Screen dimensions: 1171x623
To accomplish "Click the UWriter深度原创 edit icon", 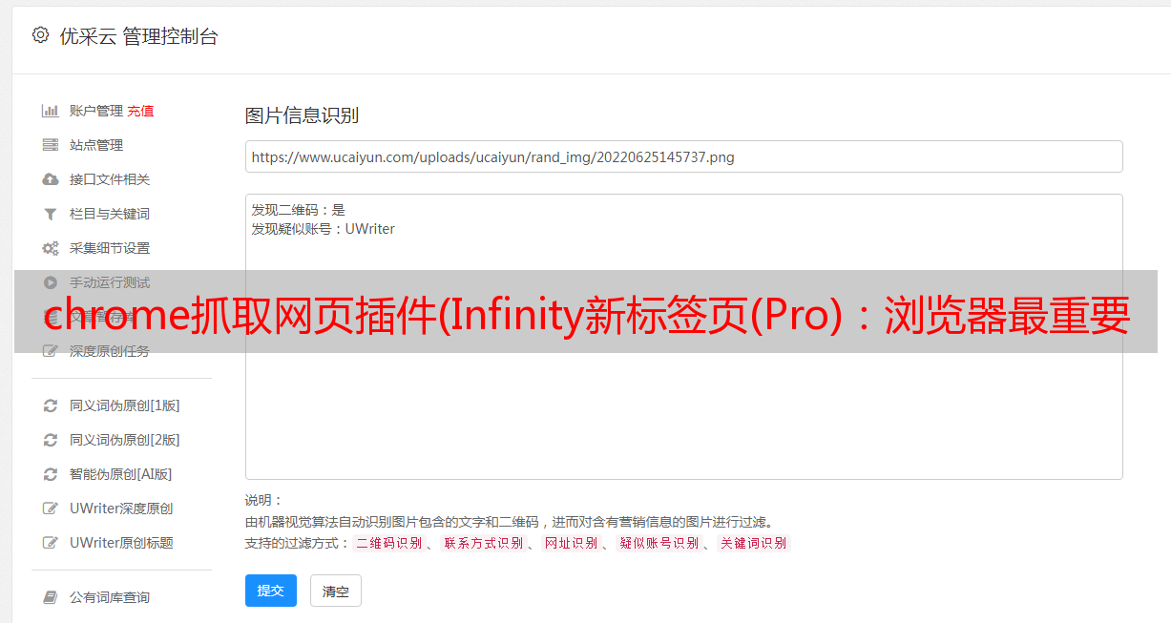I will 51,509.
